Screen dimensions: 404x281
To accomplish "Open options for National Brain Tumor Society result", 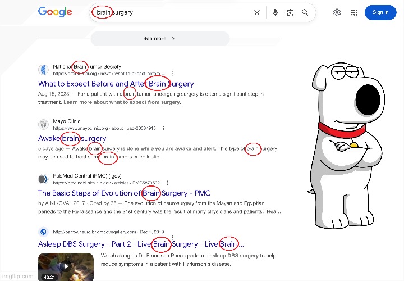I will tap(173, 74).
